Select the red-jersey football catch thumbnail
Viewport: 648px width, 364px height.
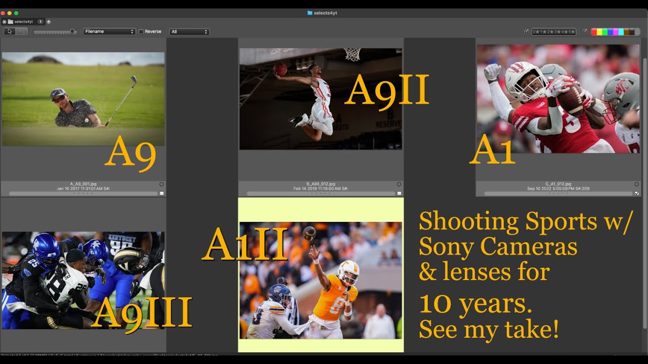click(x=558, y=99)
